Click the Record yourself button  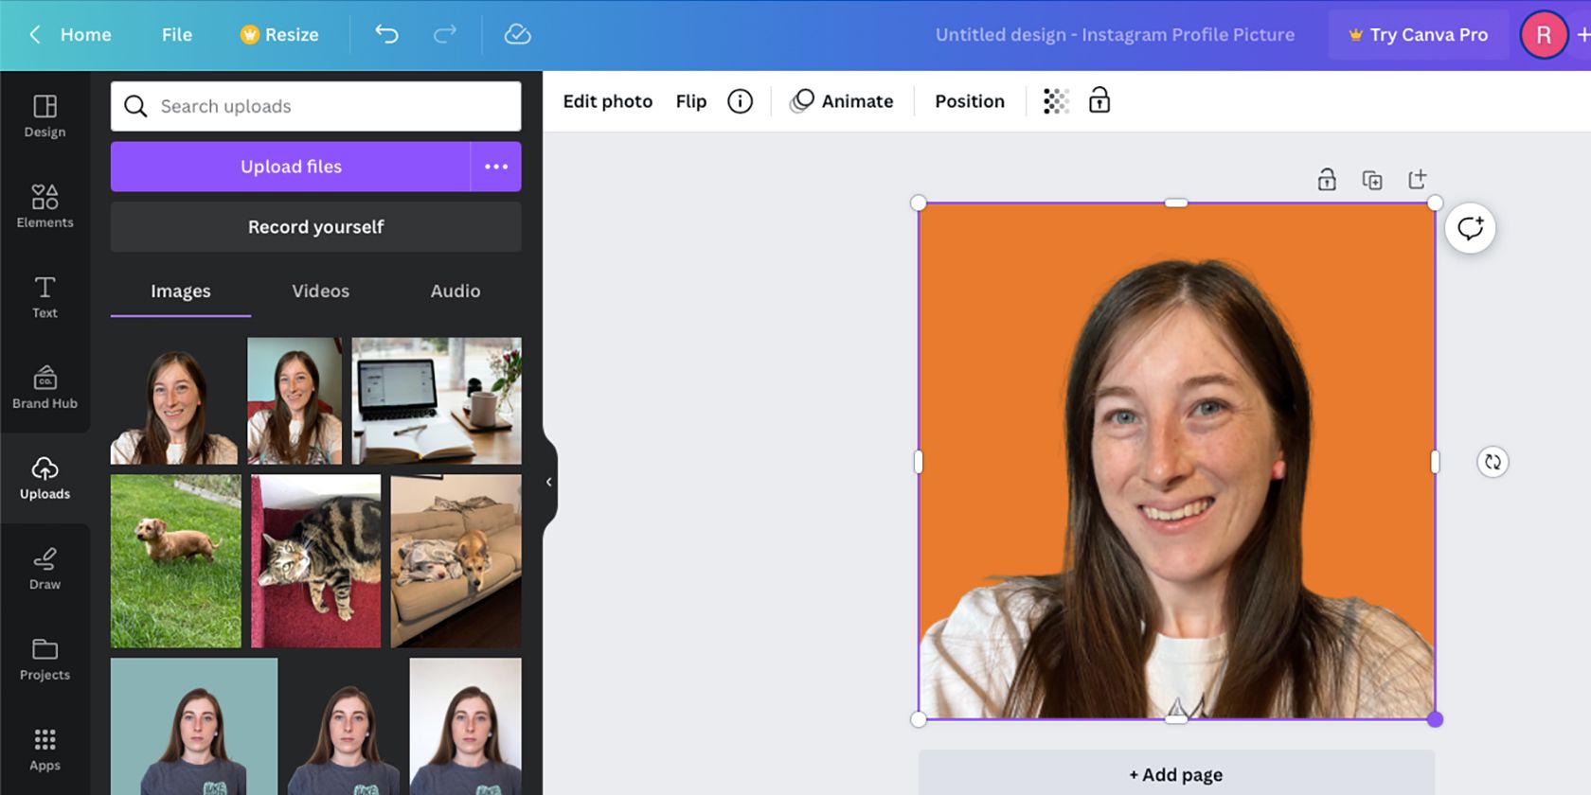tap(315, 227)
